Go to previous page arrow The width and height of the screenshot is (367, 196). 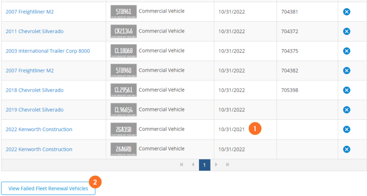point(193,164)
